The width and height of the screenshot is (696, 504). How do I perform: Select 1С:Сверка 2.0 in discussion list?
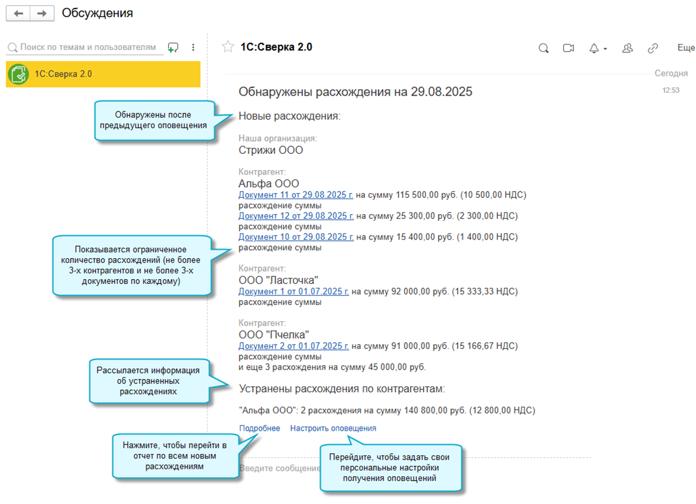[103, 74]
